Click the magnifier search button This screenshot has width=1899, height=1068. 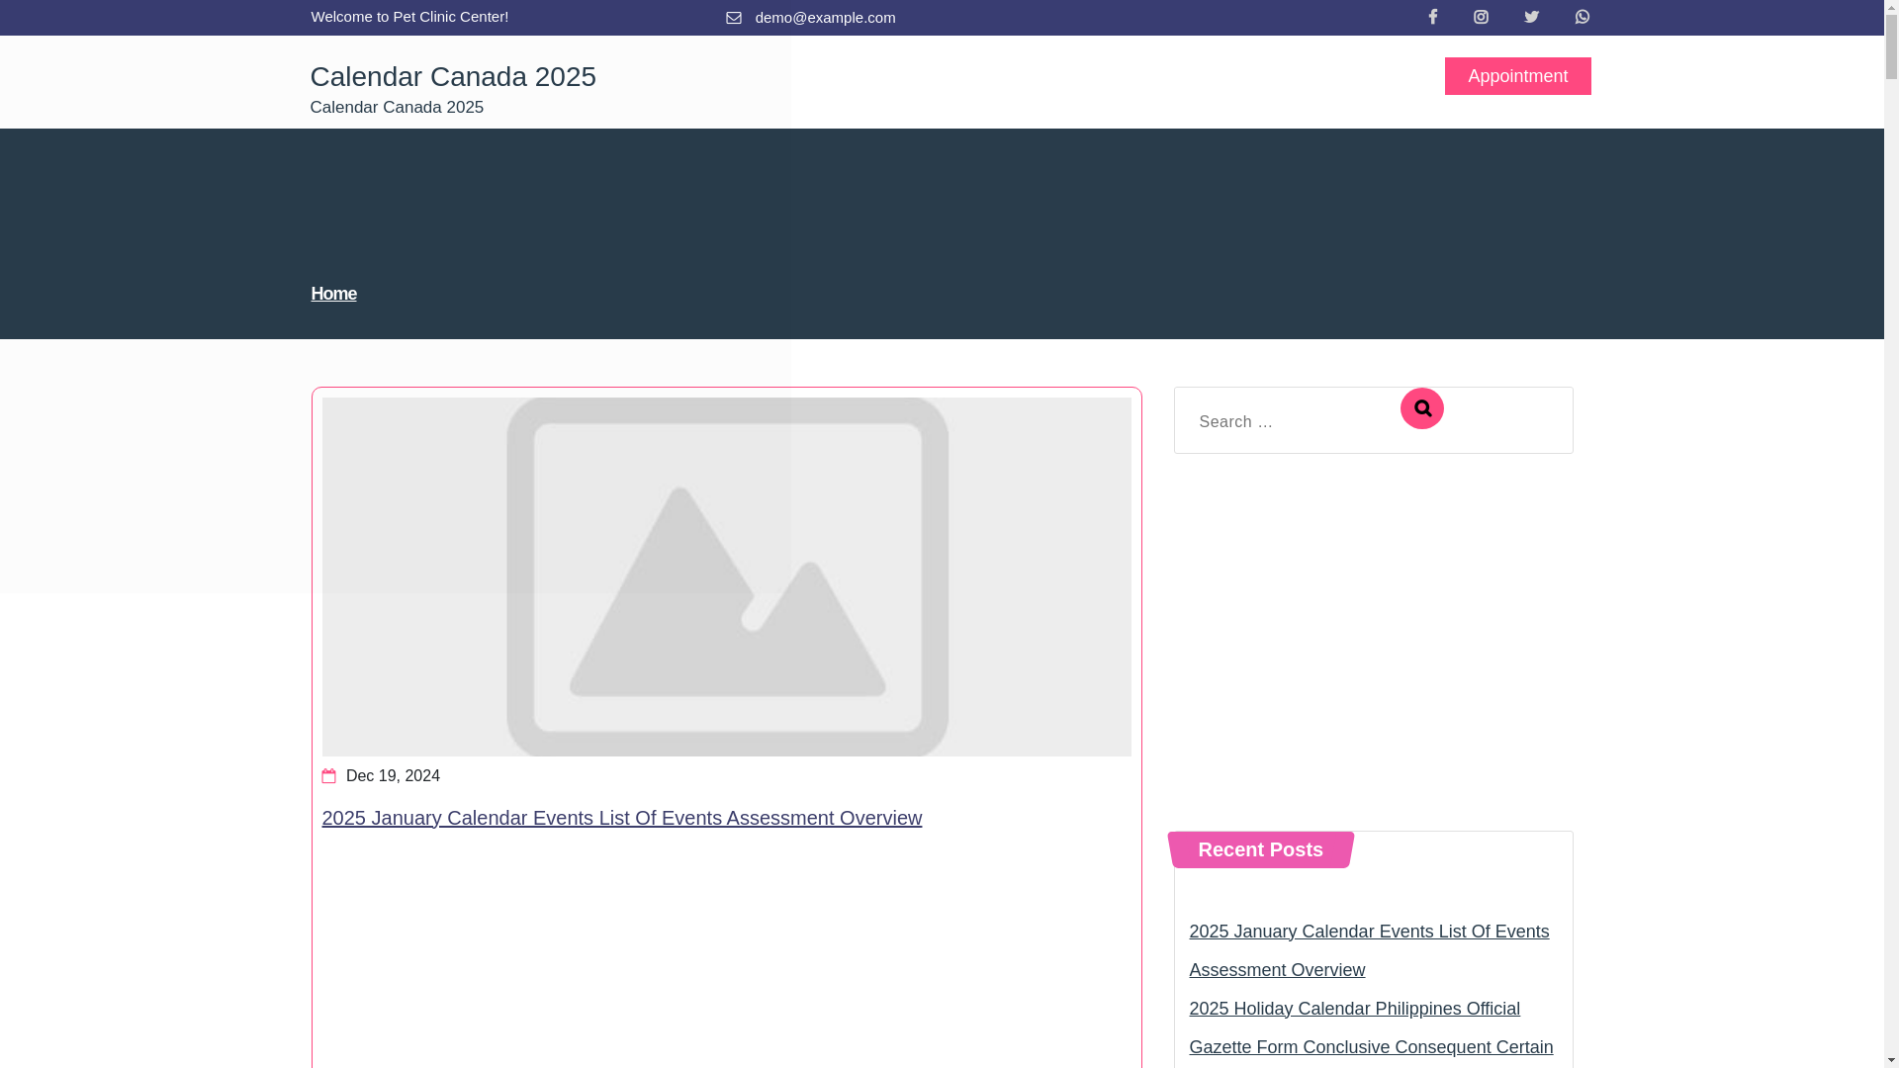tap(1422, 408)
